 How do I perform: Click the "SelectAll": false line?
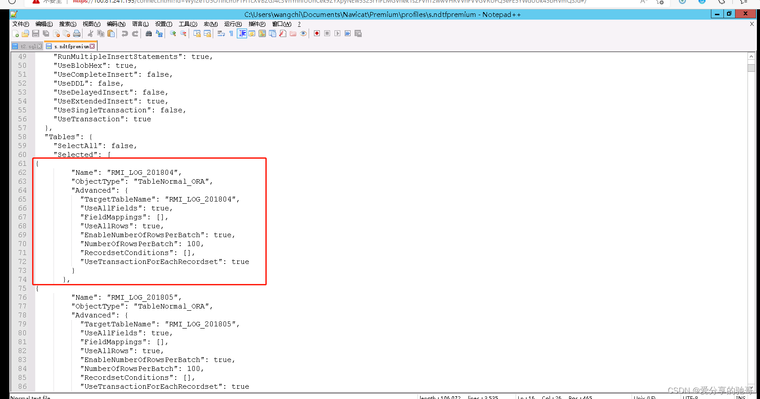pyautogui.click(x=95, y=146)
